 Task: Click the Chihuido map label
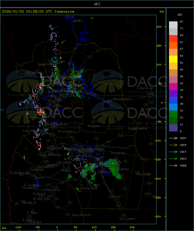point(39,194)
